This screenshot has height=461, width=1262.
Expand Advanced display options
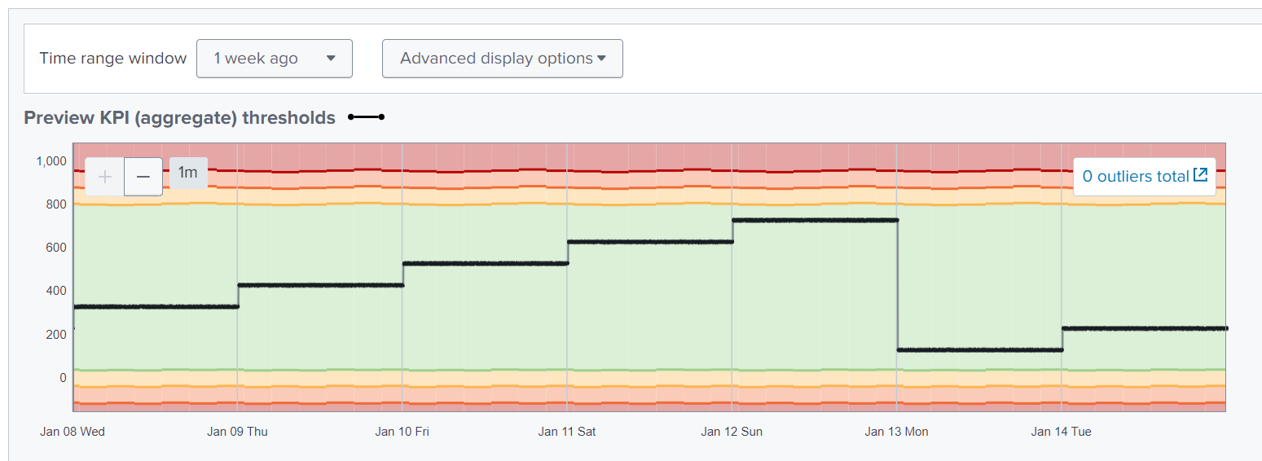(502, 59)
